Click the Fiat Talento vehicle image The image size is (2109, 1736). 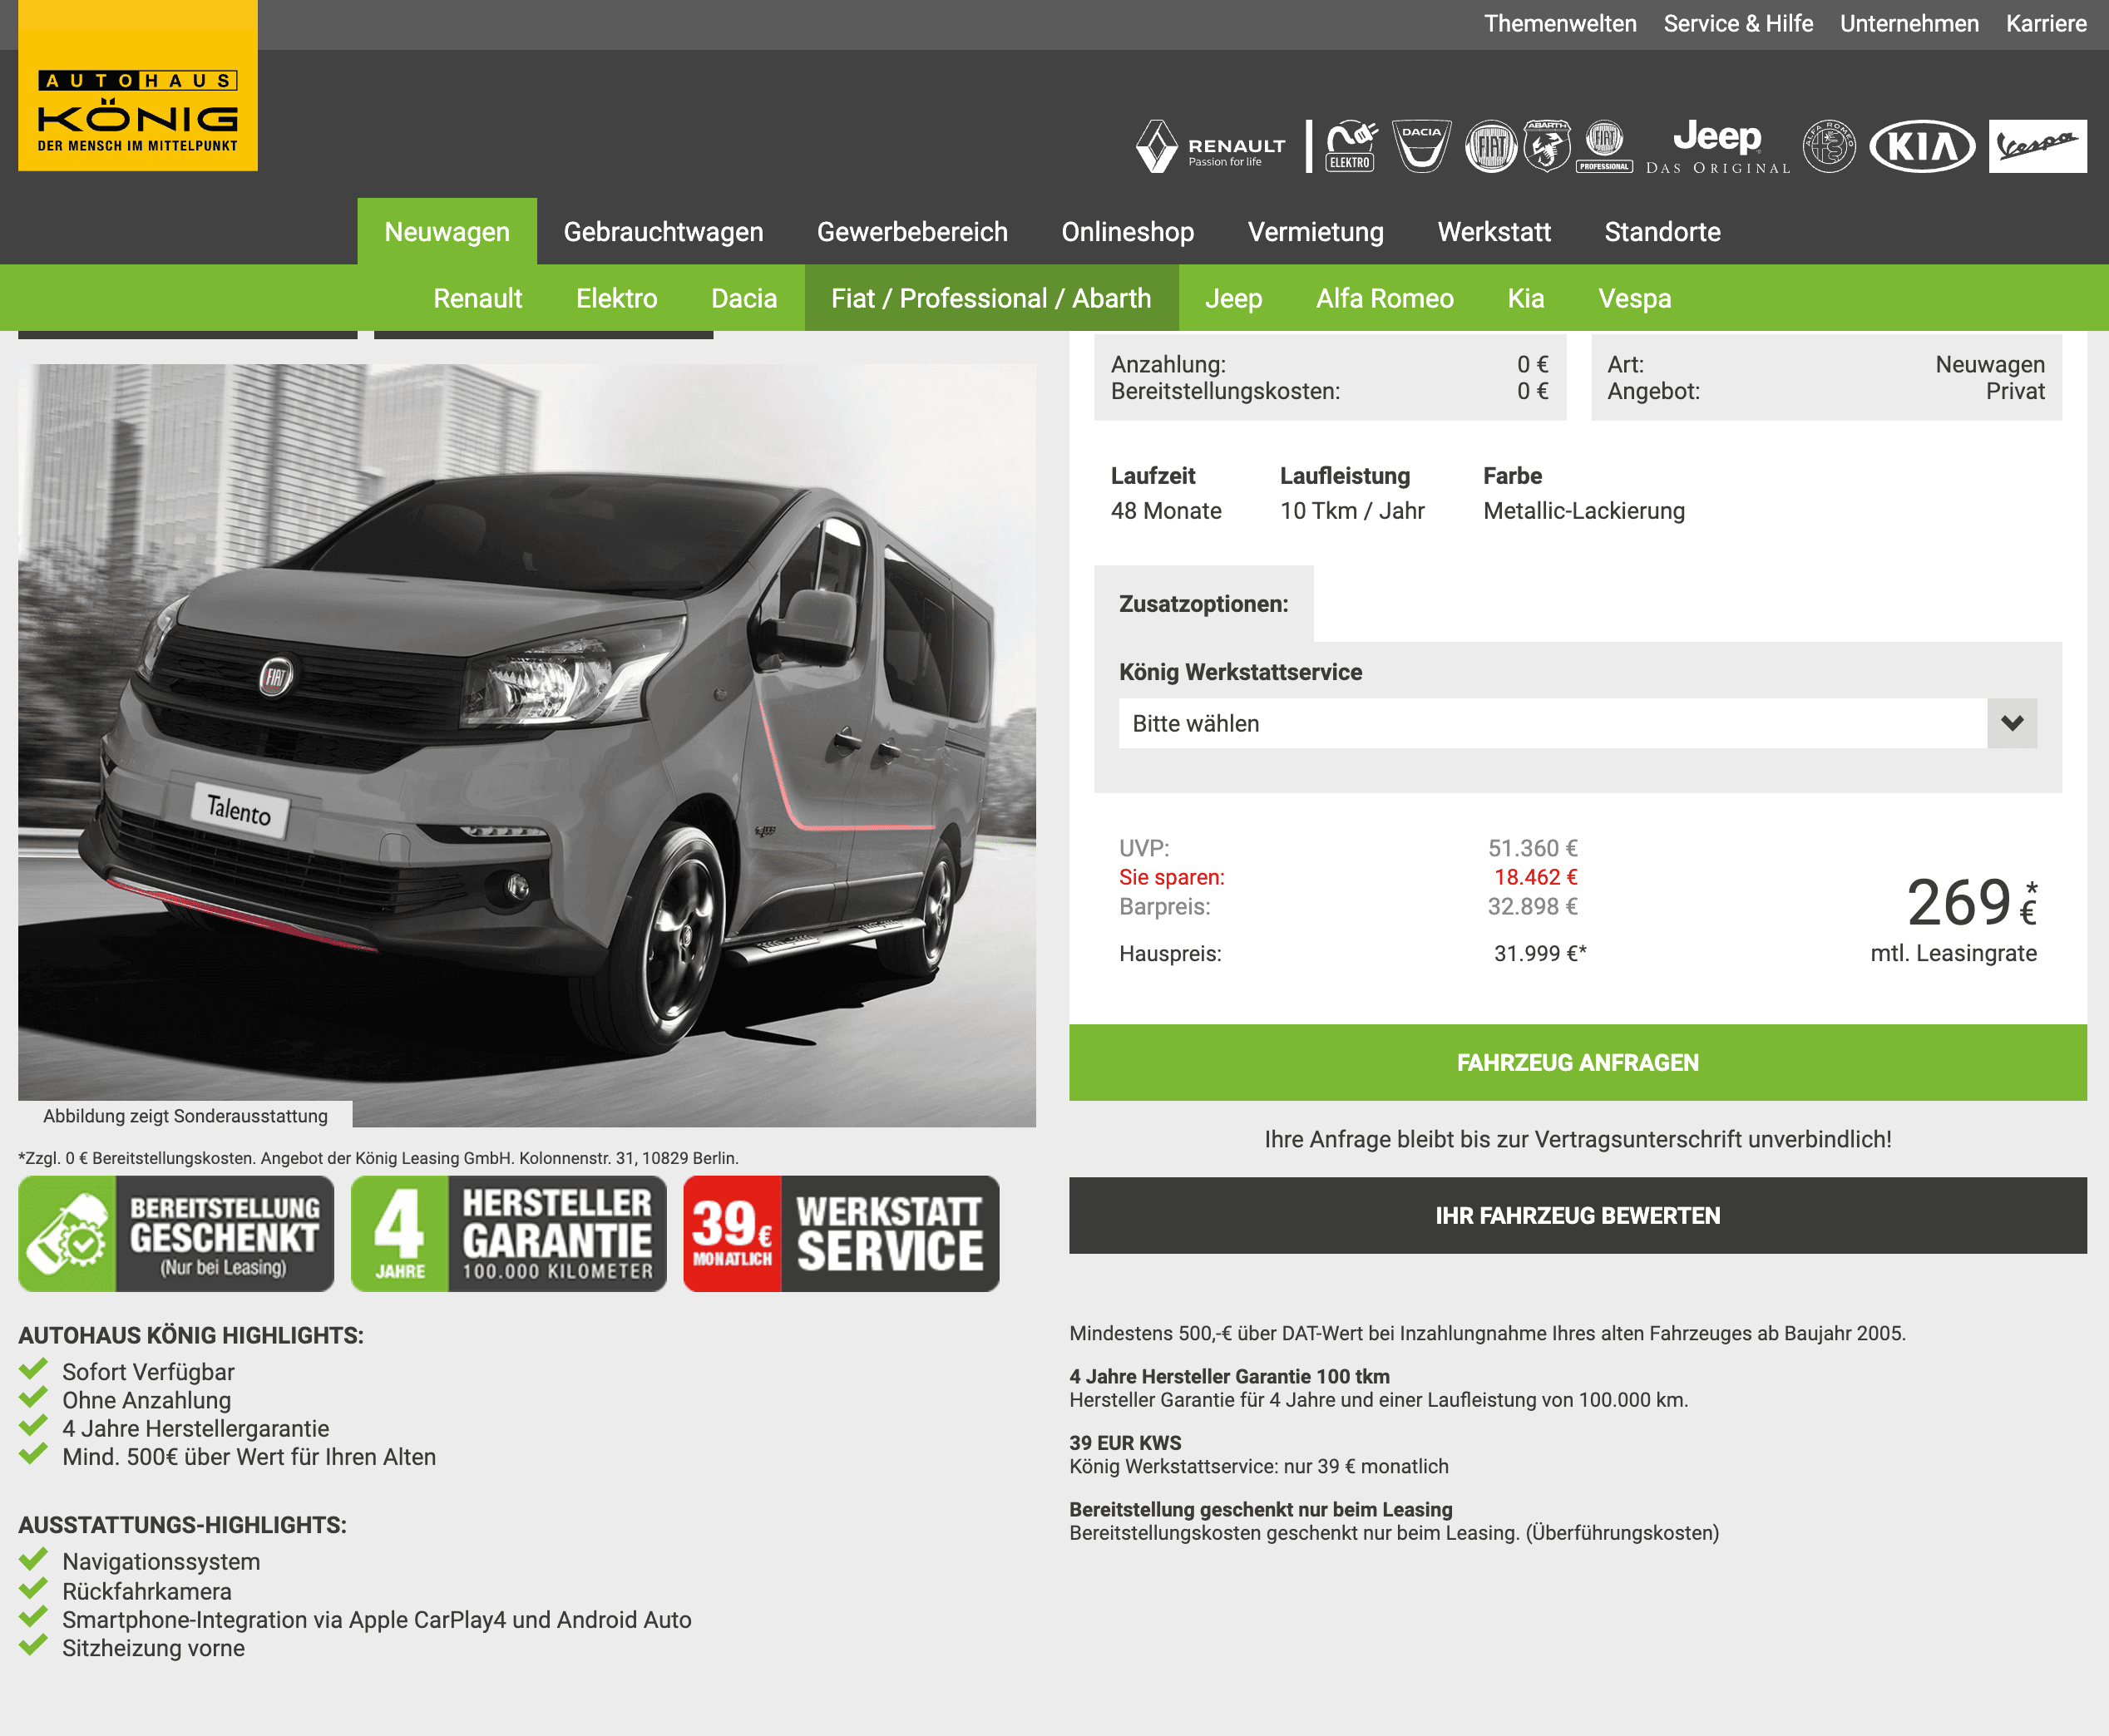(x=527, y=745)
